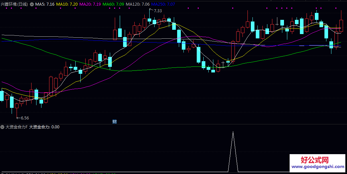The height and width of the screenshot is (174, 347).
Task: Click the 好公式网 red logo
Action: click(314, 160)
